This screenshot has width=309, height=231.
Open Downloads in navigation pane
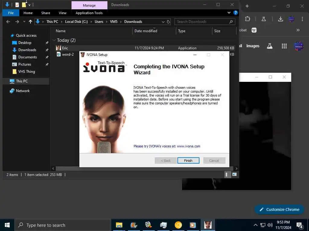(x=27, y=50)
